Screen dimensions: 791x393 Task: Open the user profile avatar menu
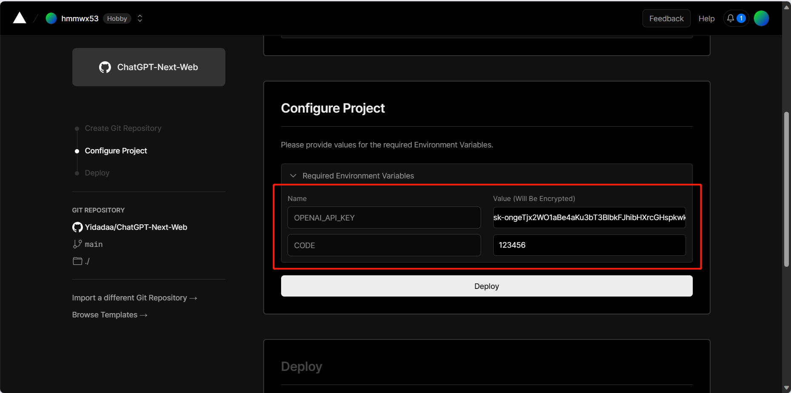click(761, 18)
